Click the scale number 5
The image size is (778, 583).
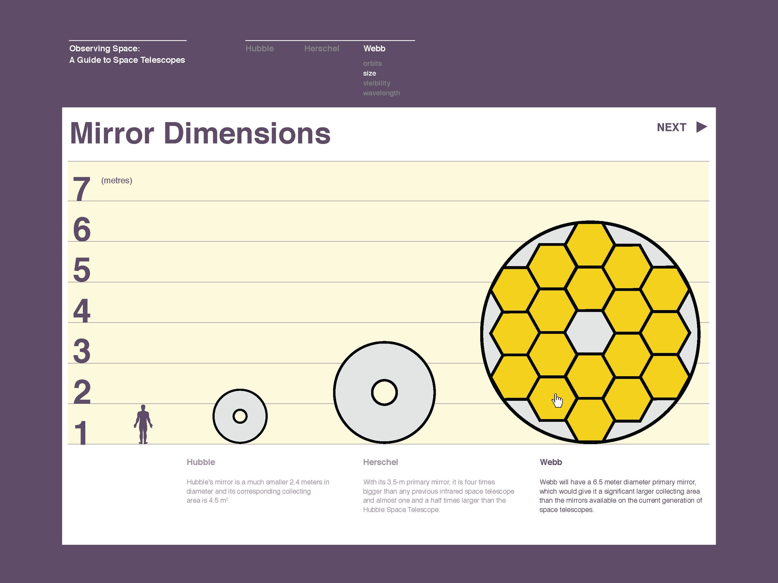(82, 270)
